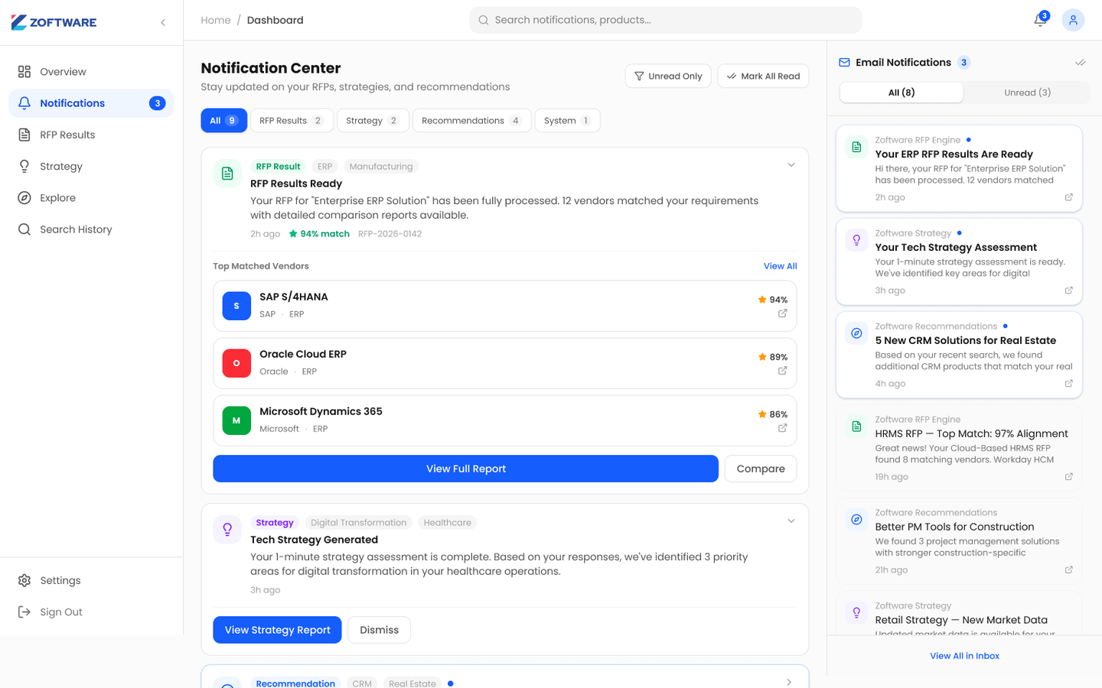Open external link for 5 New CRM Solutions email
Image resolution: width=1102 pixels, height=688 pixels.
pos(1069,384)
